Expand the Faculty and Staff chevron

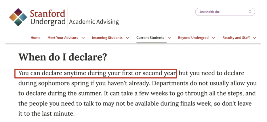click(255, 38)
